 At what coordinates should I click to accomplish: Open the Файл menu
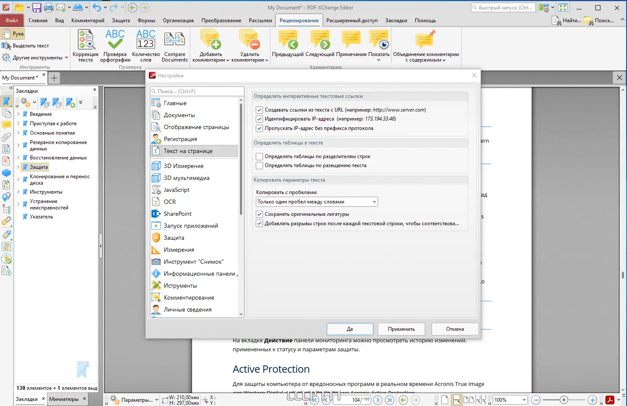click(12, 21)
